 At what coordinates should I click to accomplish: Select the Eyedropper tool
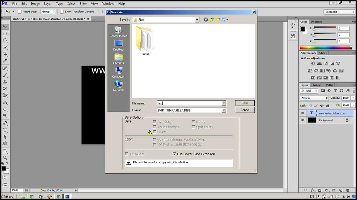[5, 61]
